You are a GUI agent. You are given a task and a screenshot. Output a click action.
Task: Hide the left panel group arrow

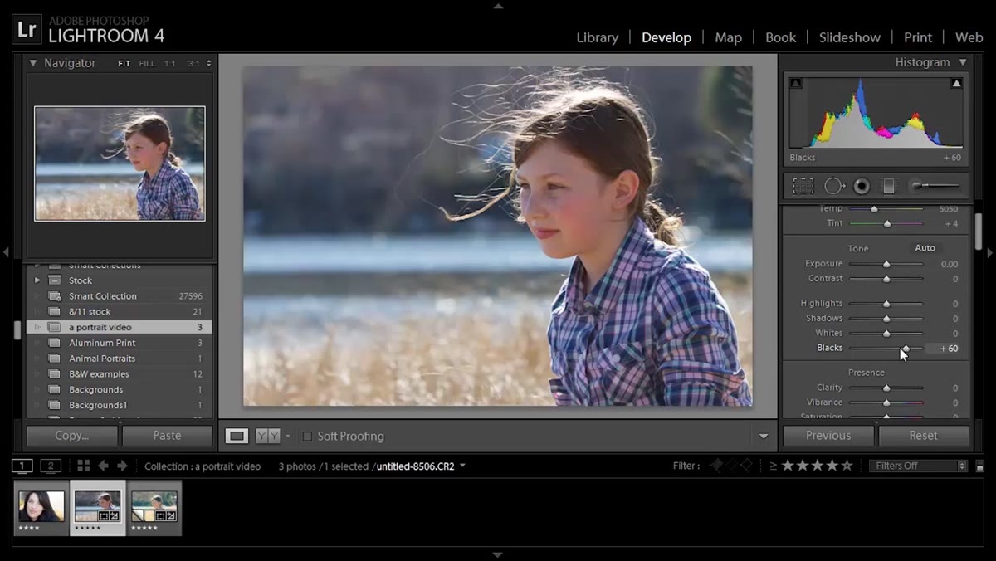[x=6, y=252]
